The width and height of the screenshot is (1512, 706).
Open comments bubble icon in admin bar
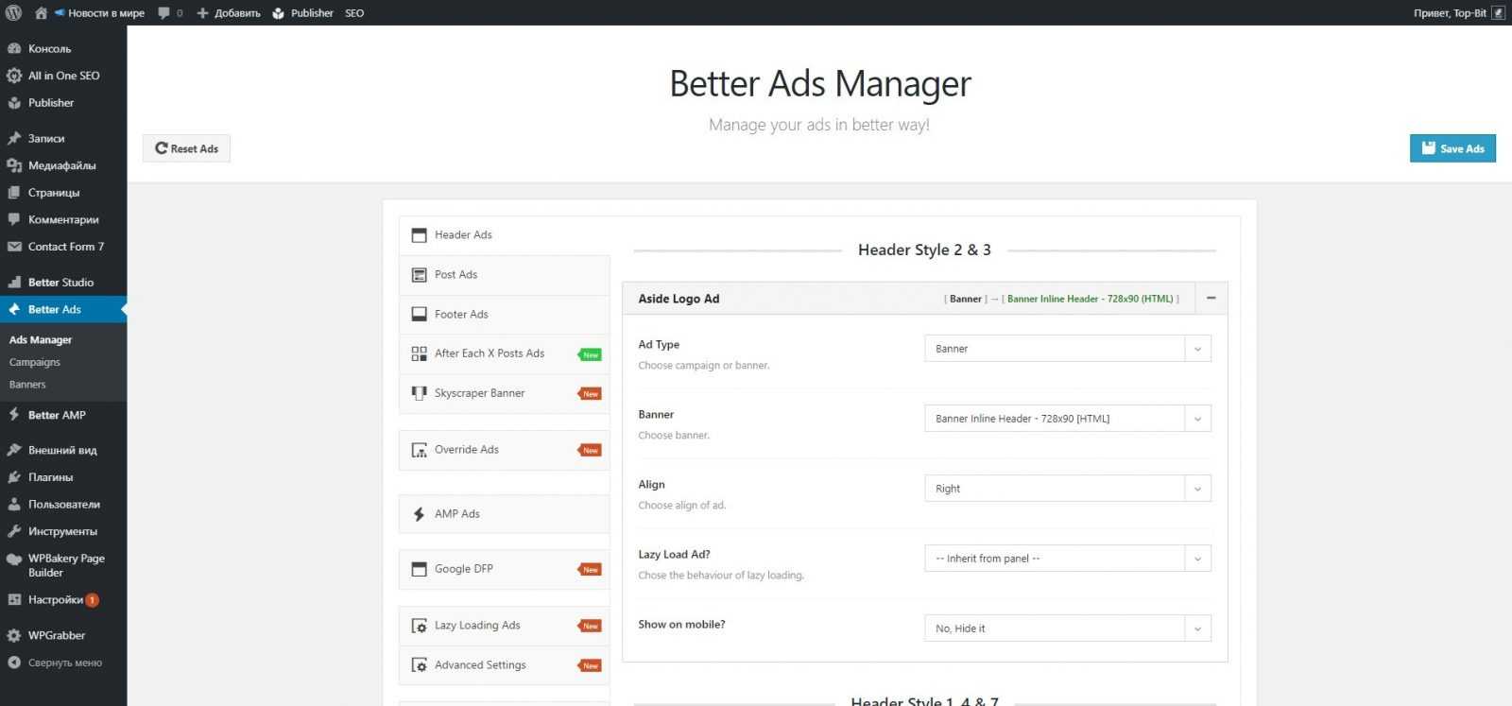(164, 13)
